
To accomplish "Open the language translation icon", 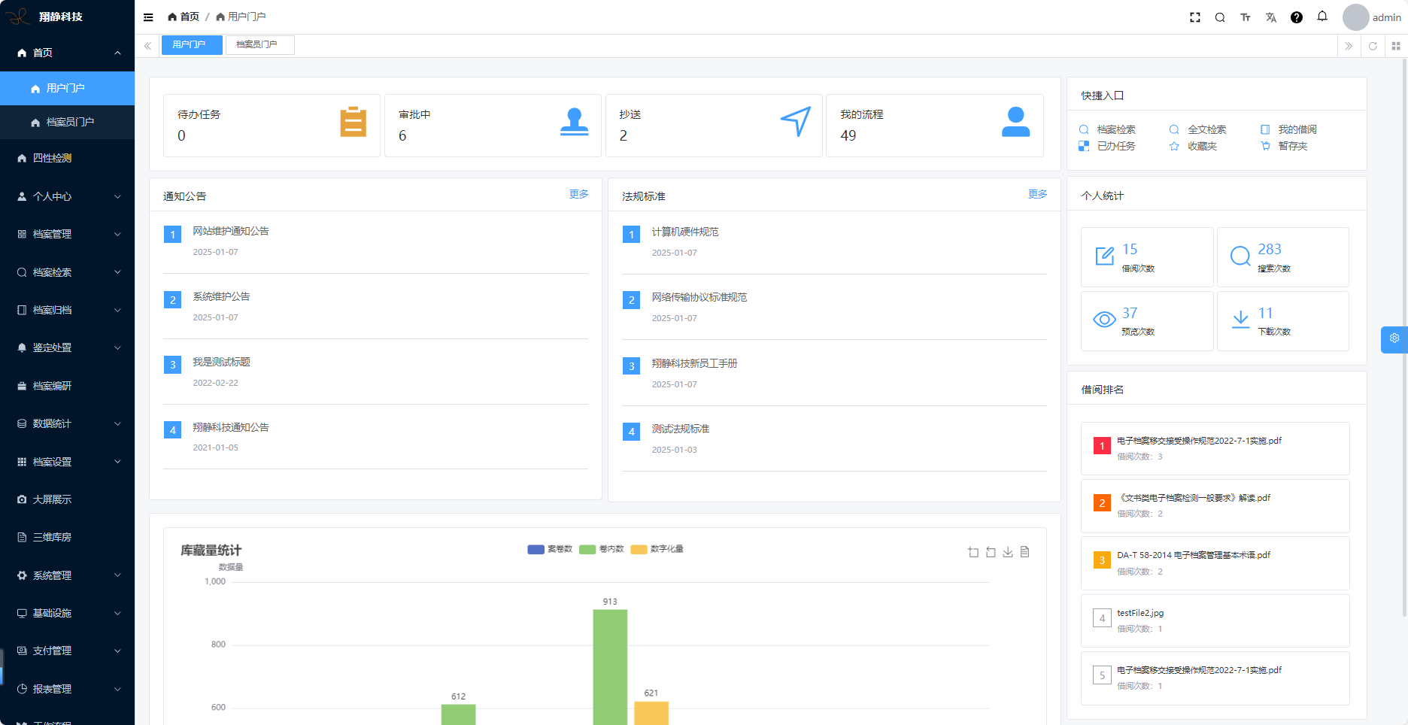I will [1271, 17].
